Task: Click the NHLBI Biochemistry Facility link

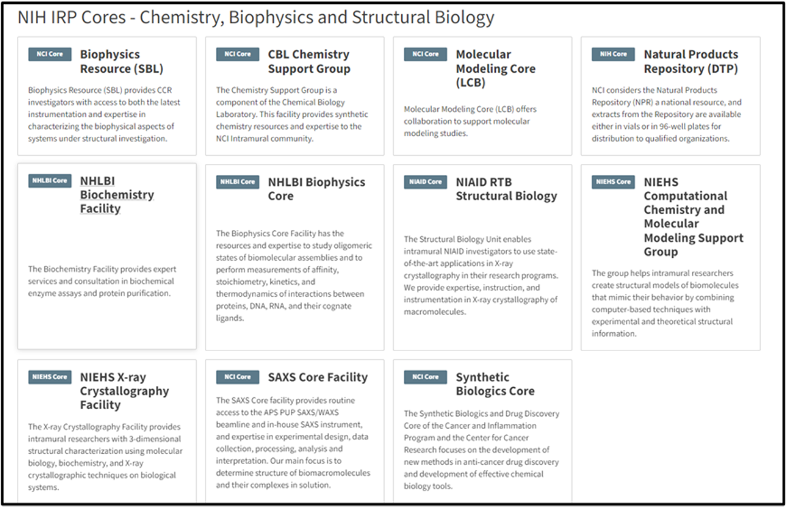Action: point(116,195)
